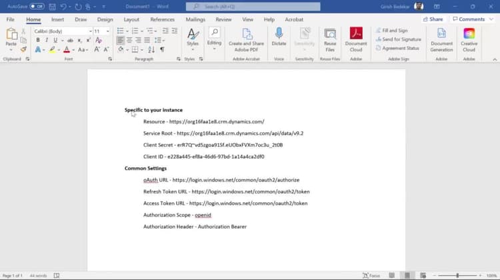Image resolution: width=500 pixels, height=280 pixels.
Task: Apply the yellow text highlight color
Action: pyautogui.click(x=52, y=49)
